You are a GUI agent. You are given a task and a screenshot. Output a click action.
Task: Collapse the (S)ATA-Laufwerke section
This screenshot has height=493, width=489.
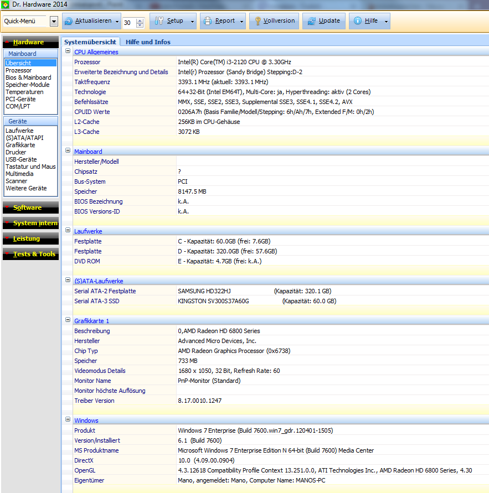[x=68, y=279]
